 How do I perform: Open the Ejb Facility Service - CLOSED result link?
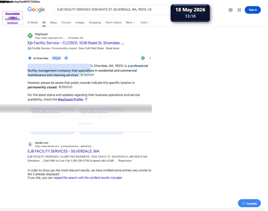[x=76, y=43]
